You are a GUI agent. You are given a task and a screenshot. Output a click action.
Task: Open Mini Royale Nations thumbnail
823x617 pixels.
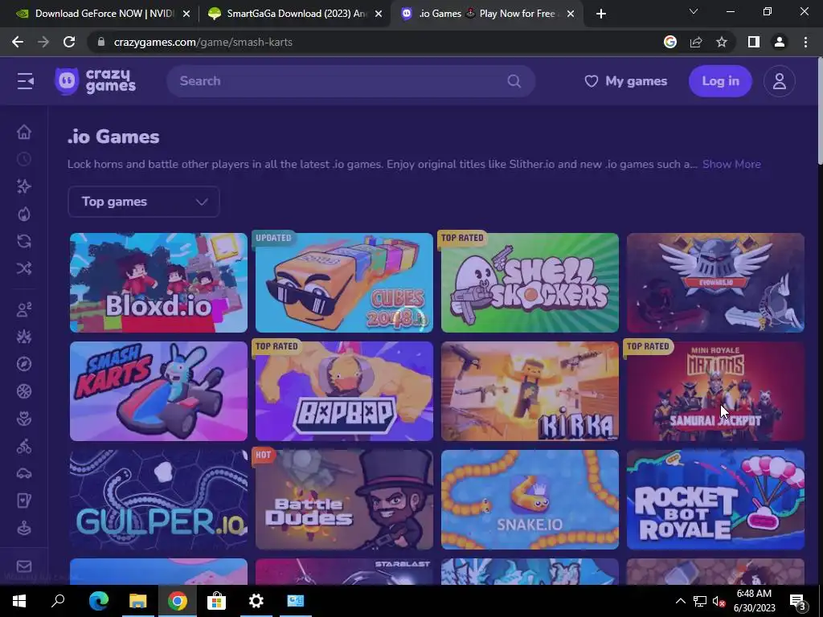click(715, 391)
